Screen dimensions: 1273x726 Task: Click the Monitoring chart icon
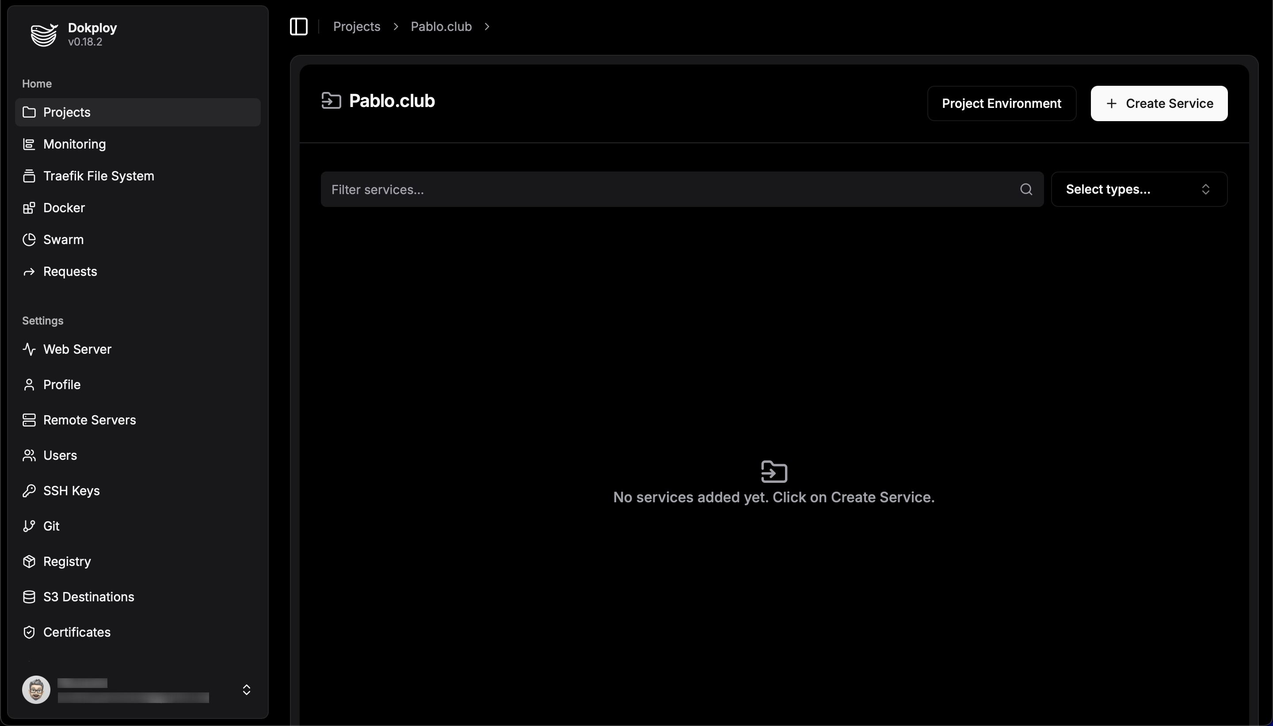pos(29,144)
